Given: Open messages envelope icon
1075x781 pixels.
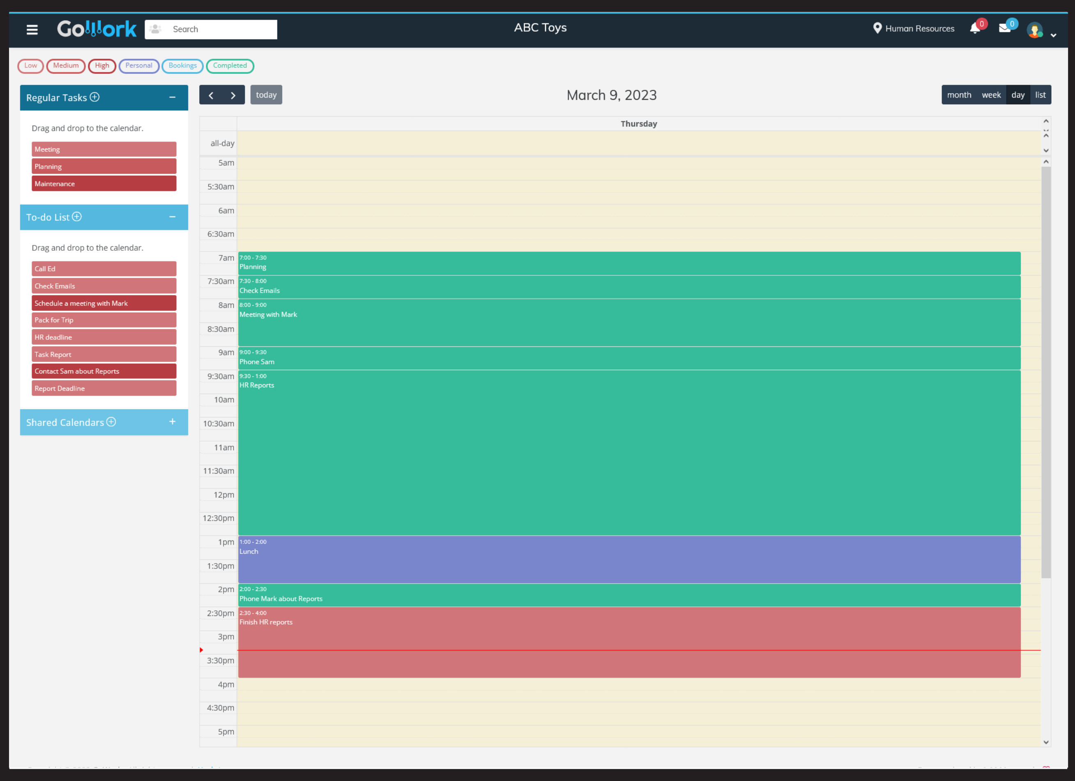Looking at the screenshot, I should [1004, 28].
